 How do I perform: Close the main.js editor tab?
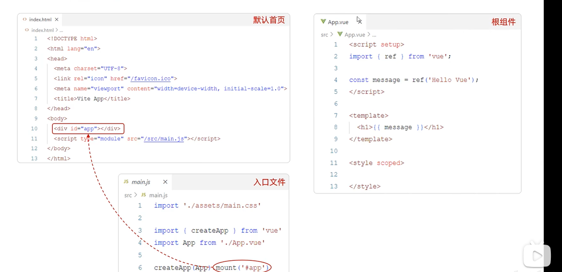pos(165,182)
